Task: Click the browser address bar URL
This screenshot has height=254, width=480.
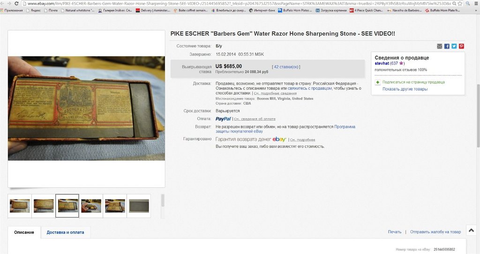Action: 239,3
